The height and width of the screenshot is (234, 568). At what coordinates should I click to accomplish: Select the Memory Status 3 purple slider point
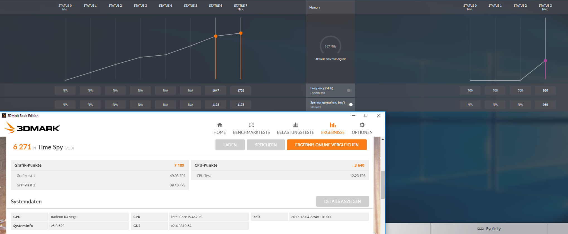(545, 61)
